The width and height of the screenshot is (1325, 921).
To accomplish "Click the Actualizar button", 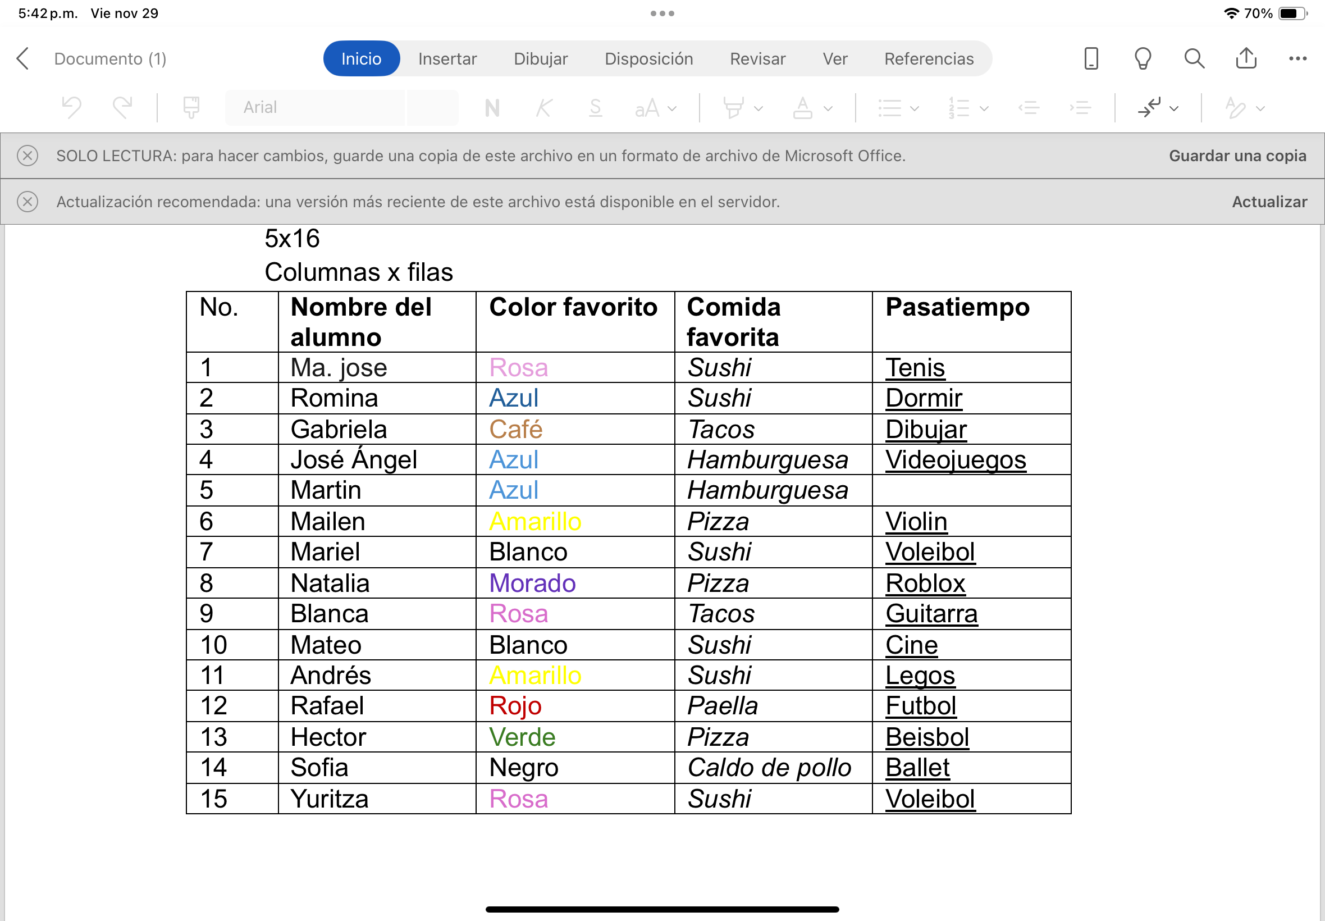I will pos(1268,202).
